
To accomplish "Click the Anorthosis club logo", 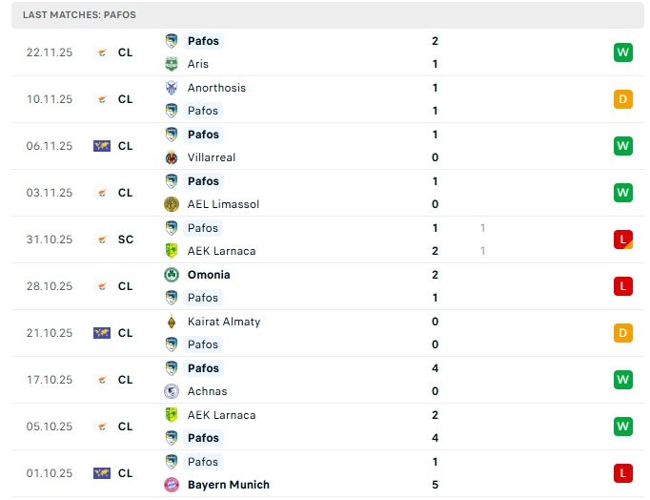I will [172, 88].
